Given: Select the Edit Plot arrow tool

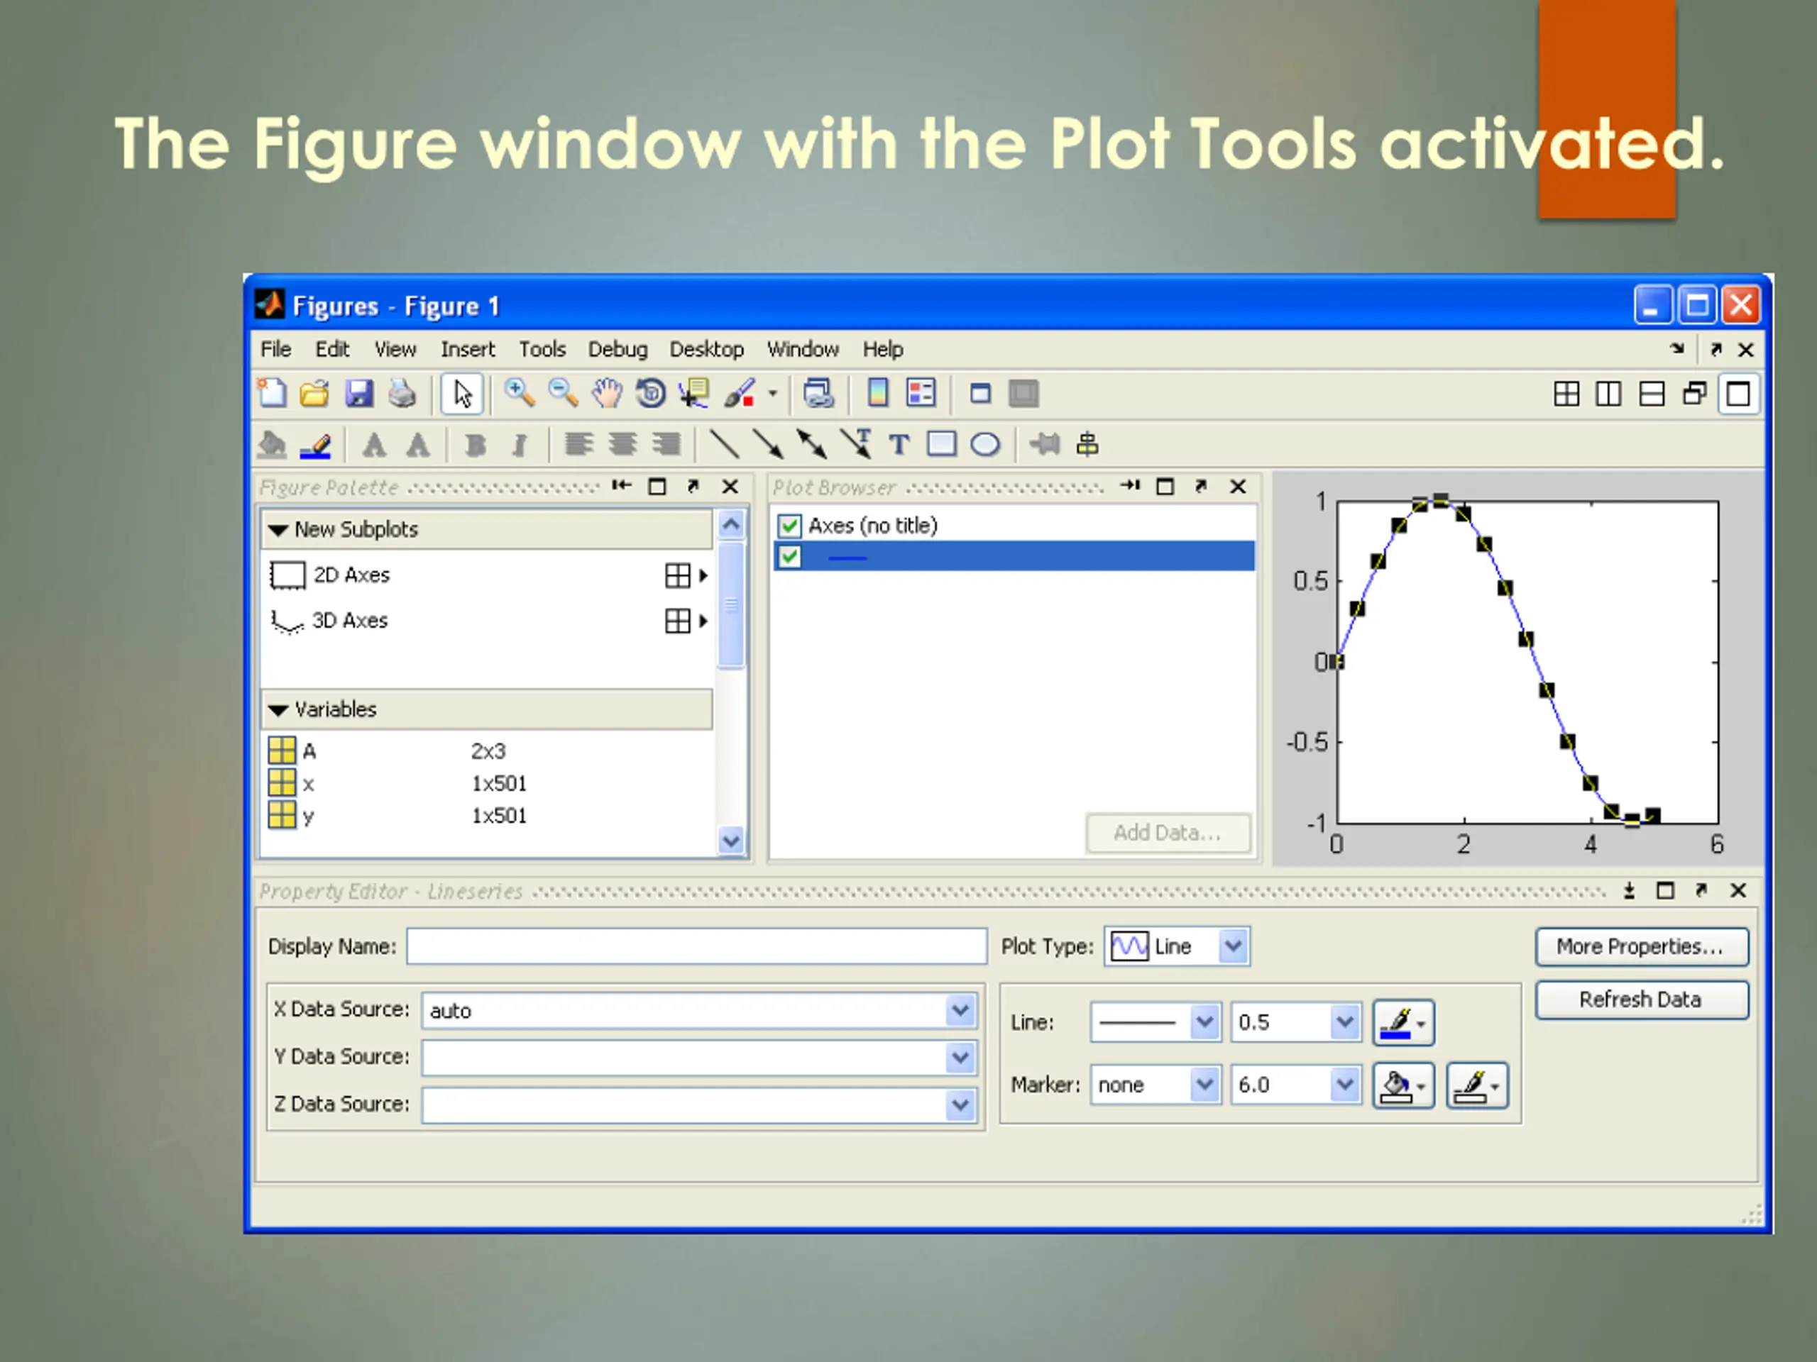Looking at the screenshot, I should (463, 394).
